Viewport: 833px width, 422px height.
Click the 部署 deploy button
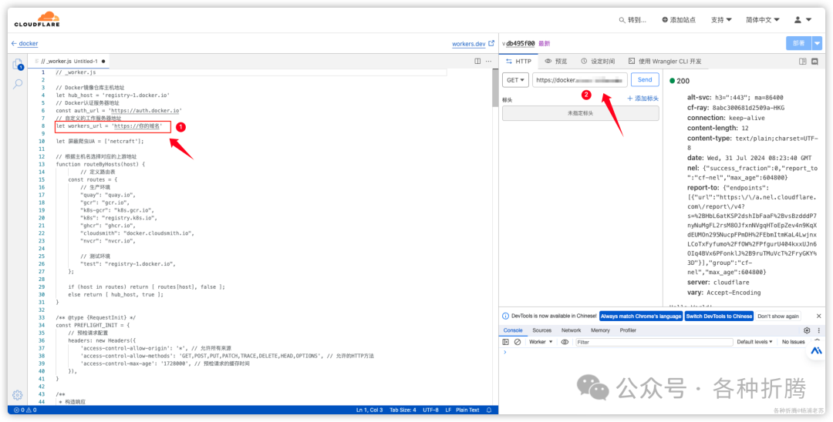[798, 43]
